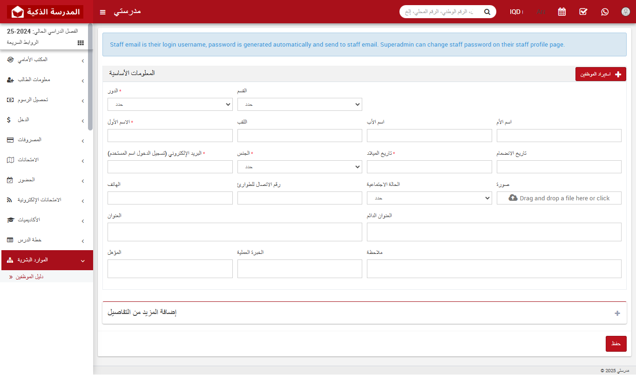Open دليل الموظفين staff directory link

(30, 277)
